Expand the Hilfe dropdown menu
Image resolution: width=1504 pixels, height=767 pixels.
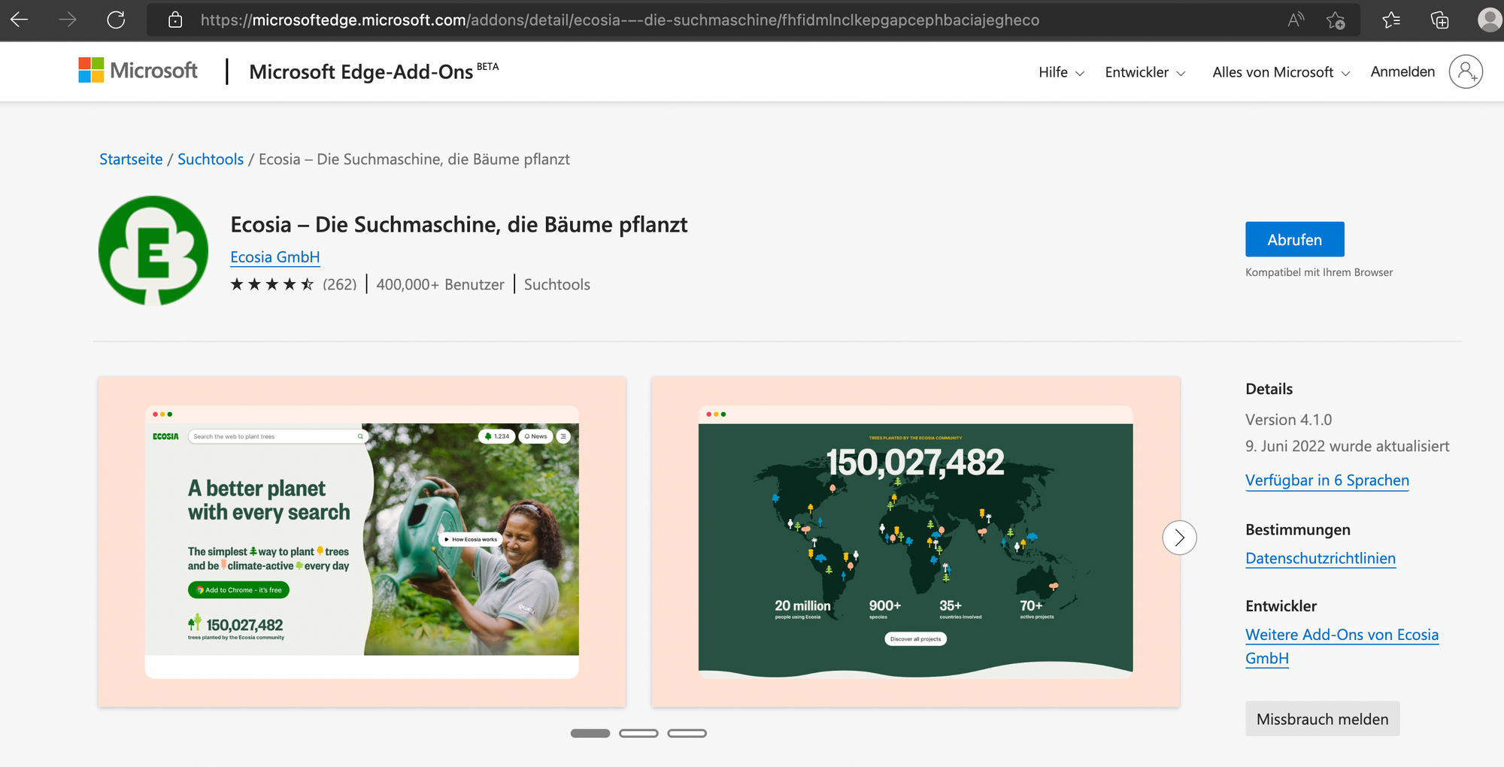pos(1061,72)
